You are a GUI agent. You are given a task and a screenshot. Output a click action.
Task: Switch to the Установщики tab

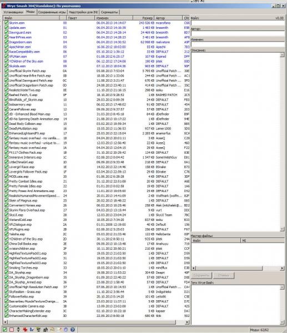[x=13, y=12]
